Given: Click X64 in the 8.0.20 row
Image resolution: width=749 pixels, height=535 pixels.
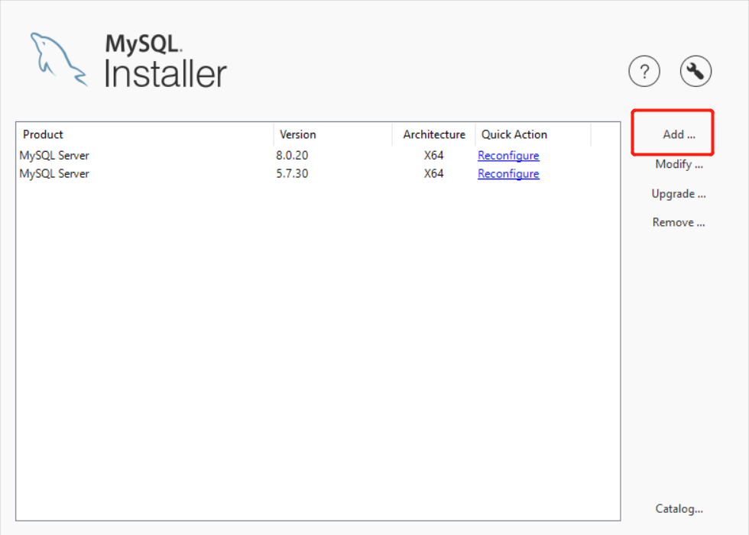Looking at the screenshot, I should pyautogui.click(x=434, y=156).
